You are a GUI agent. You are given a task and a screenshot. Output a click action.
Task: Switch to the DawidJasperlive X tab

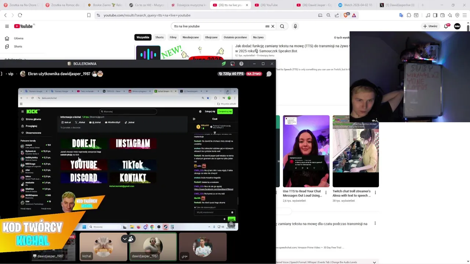coord(397,5)
